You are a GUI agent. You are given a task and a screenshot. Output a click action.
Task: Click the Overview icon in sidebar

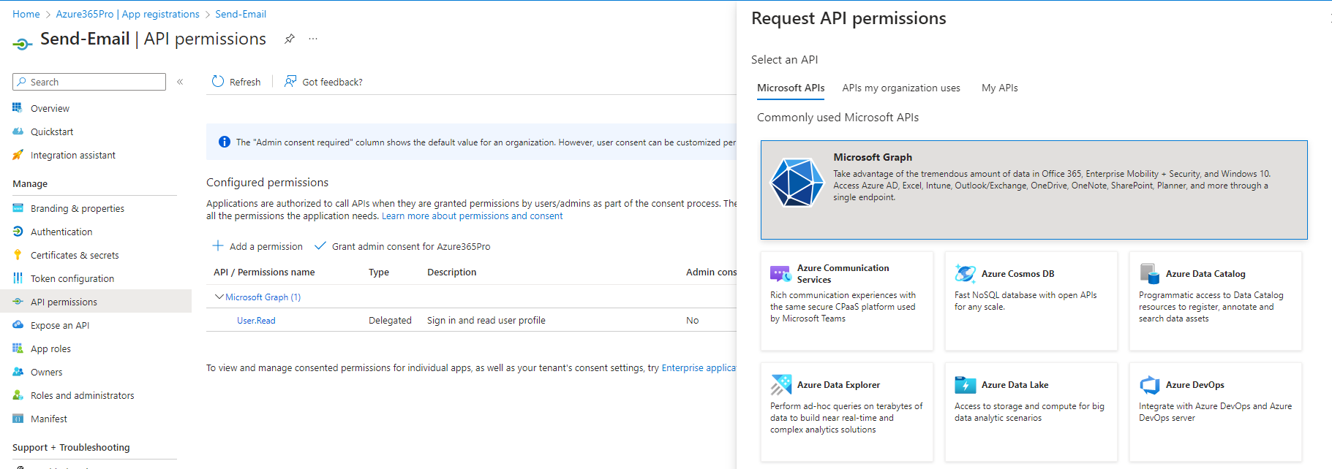coord(18,108)
